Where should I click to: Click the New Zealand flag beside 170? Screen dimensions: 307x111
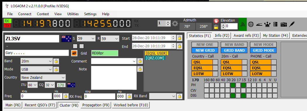pyautogui.click(x=71, y=85)
